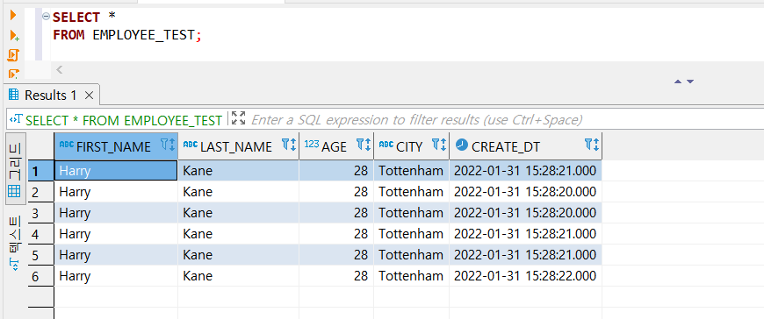Screen dimensions: 764x319
Task: Select the FIRST_NAME column header
Action: click(x=116, y=145)
